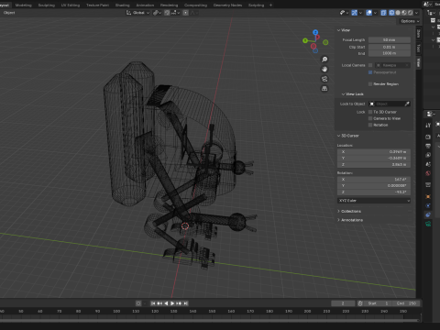Enable Lock To 3D Cursor checkbox
Image resolution: width=440 pixels, height=330 pixels.
pos(370,112)
